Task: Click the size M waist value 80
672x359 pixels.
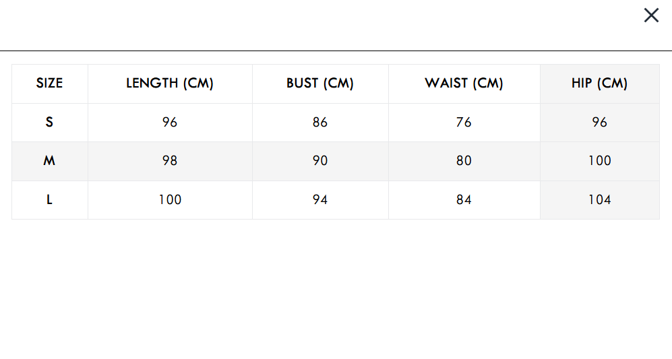Action: click(464, 161)
